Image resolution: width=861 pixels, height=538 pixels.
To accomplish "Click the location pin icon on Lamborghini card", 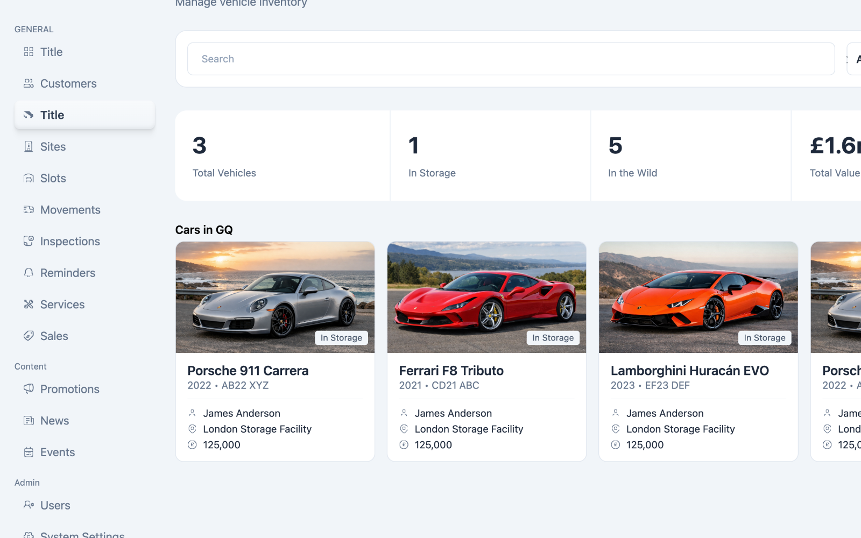I will [x=616, y=429].
